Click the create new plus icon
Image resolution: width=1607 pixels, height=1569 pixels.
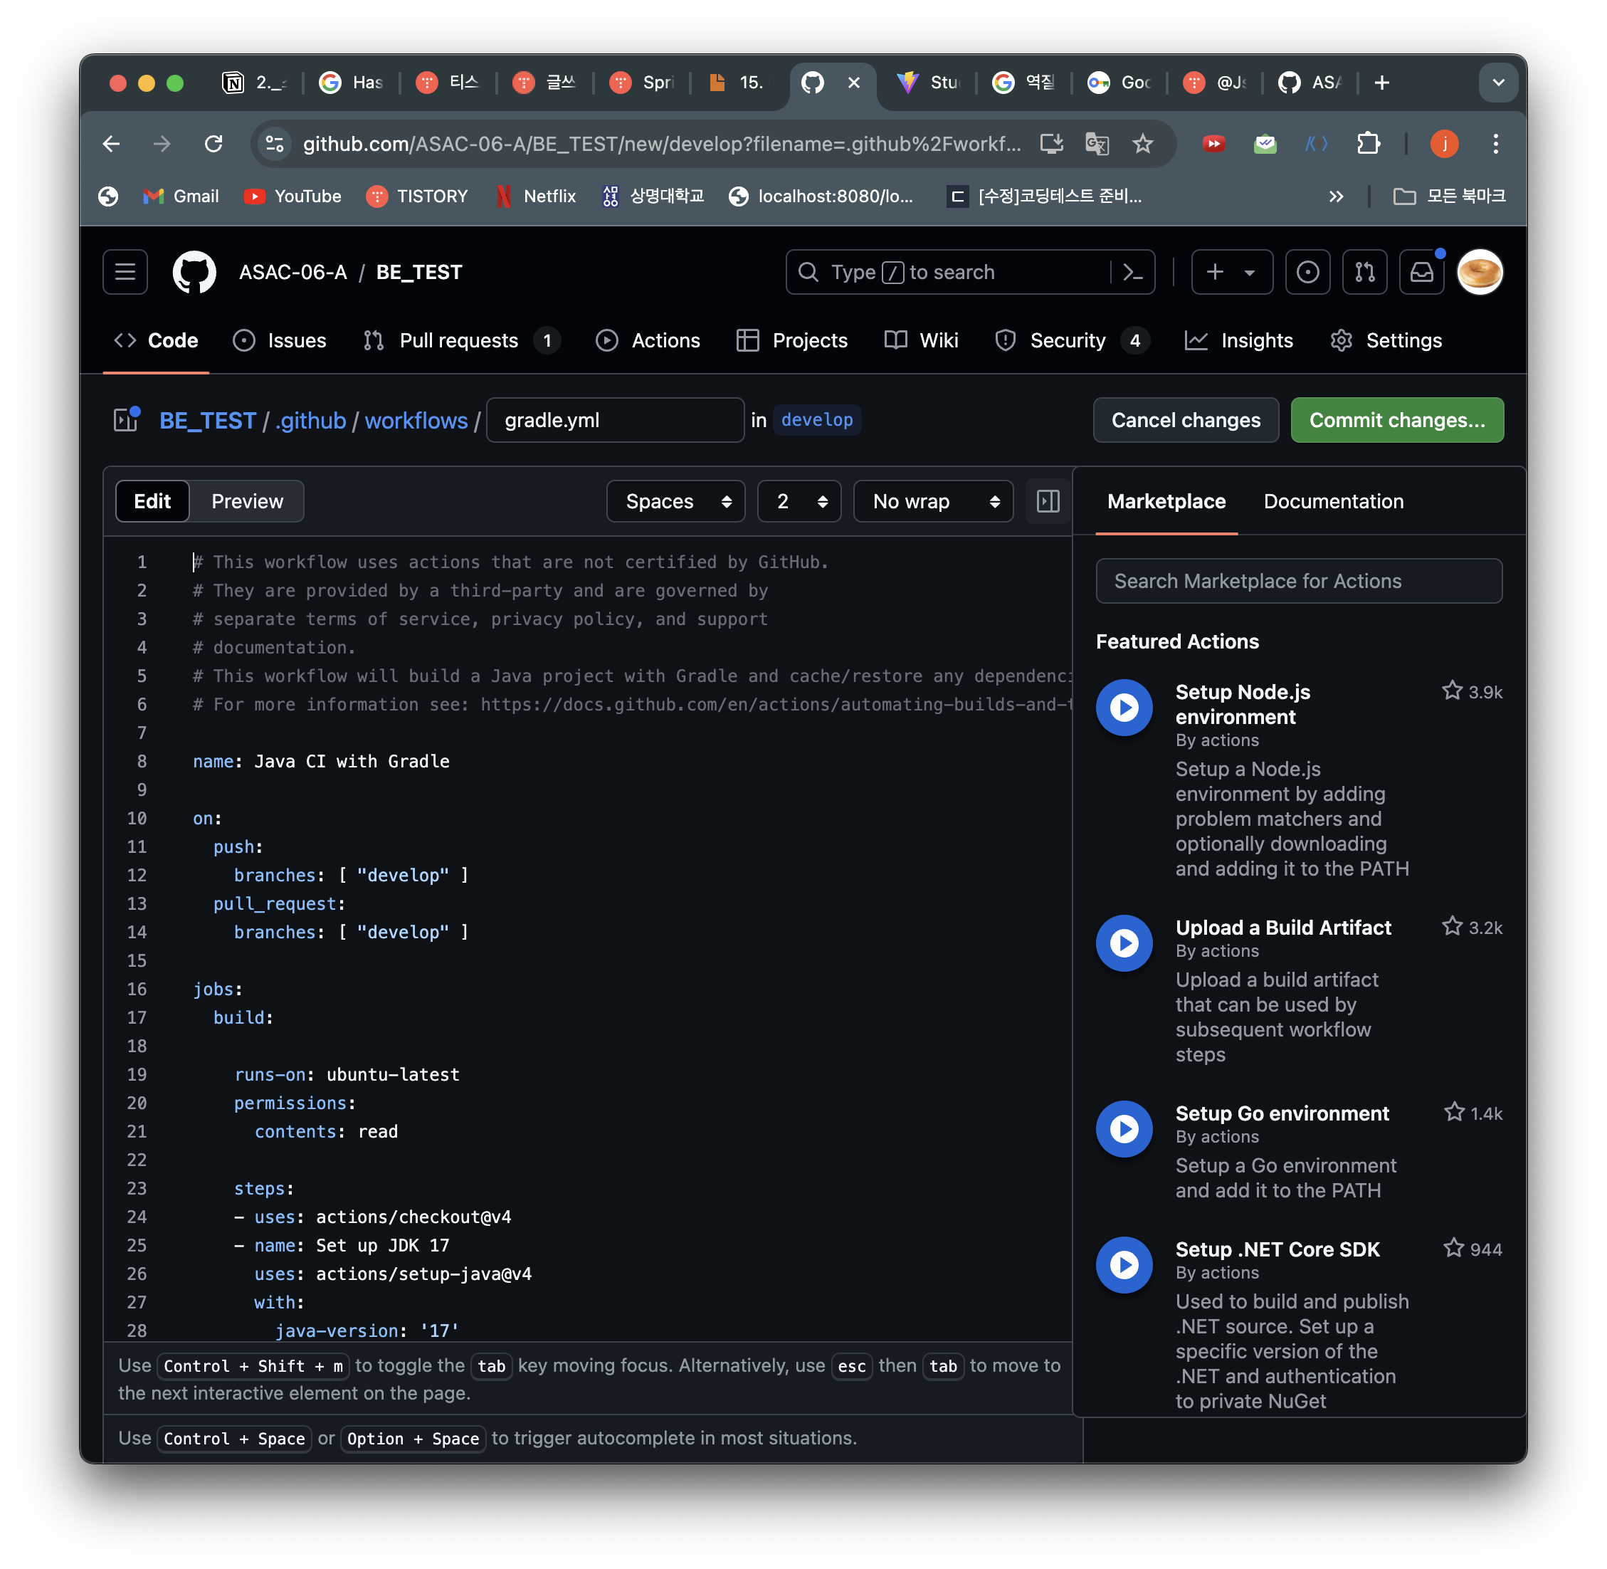tap(1215, 272)
